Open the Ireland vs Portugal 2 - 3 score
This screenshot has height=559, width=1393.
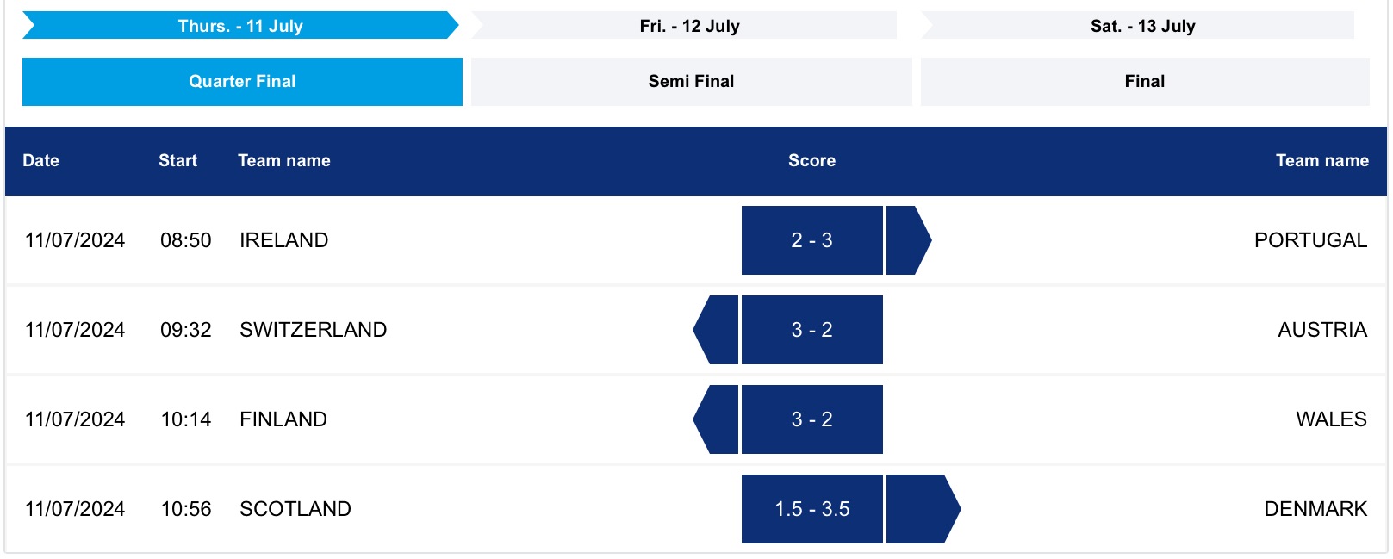[812, 240]
